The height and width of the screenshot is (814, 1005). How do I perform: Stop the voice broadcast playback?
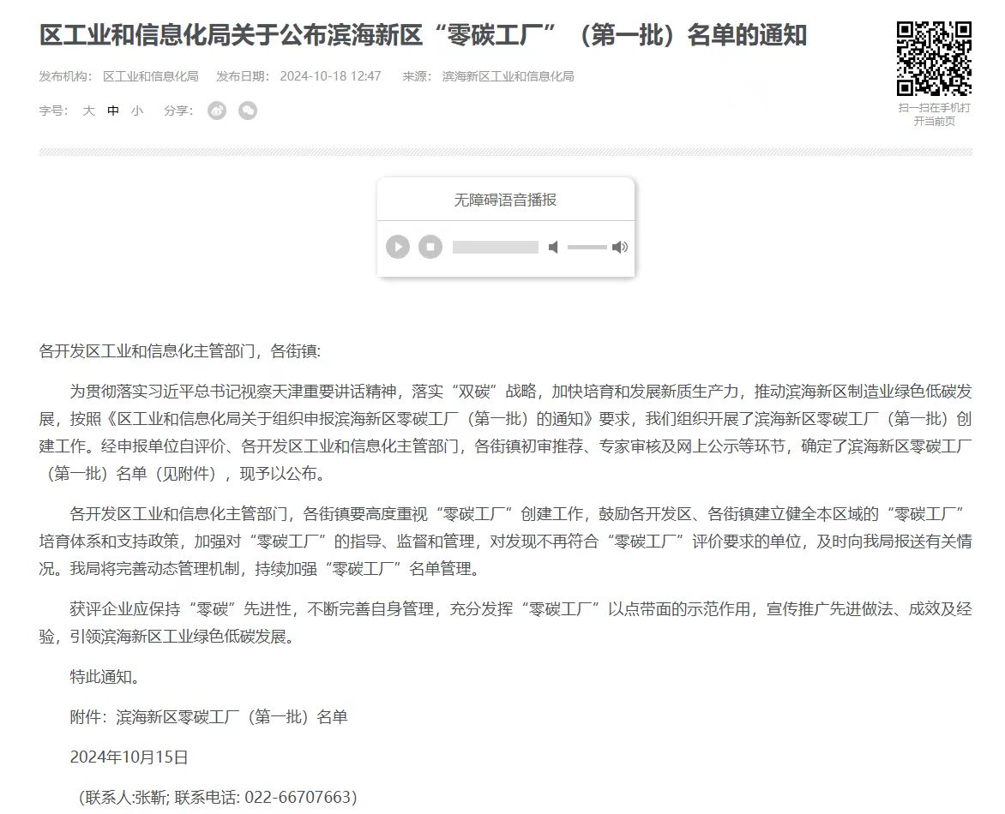[x=430, y=247]
